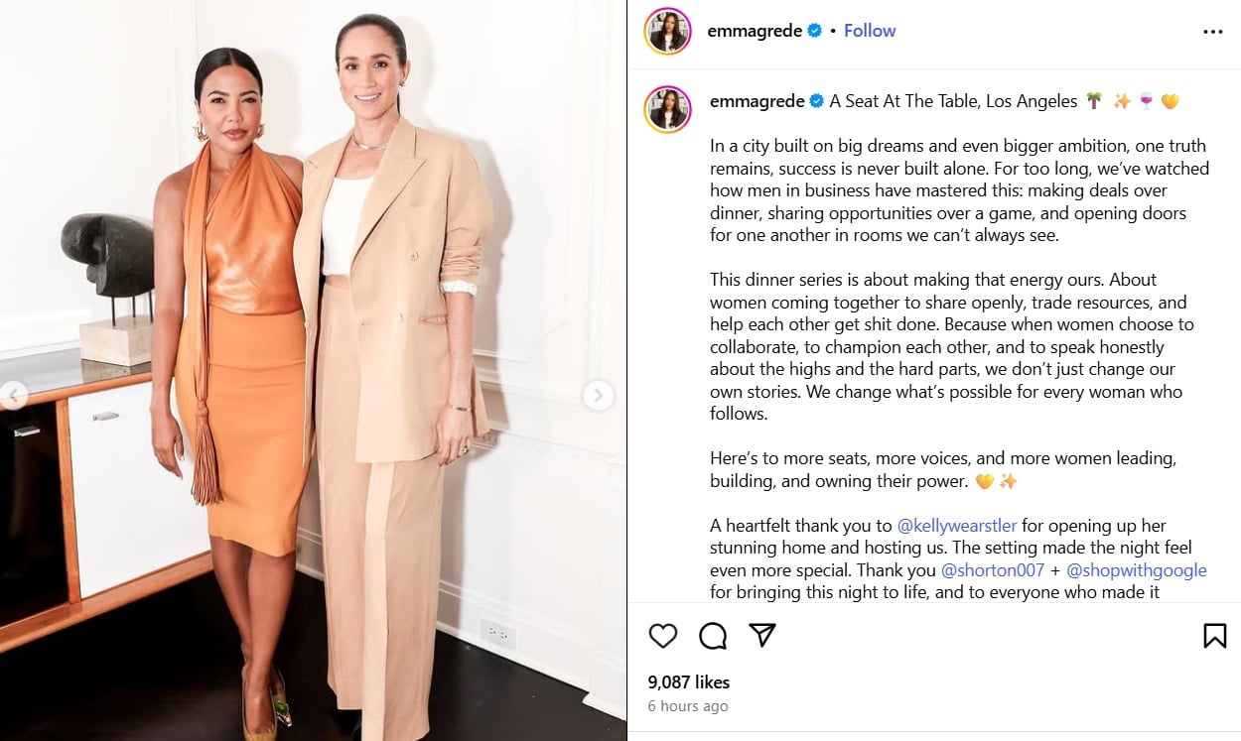Screen dimensions: 1241x741
Task: Like the post with the heart icon
Action: click(662, 636)
